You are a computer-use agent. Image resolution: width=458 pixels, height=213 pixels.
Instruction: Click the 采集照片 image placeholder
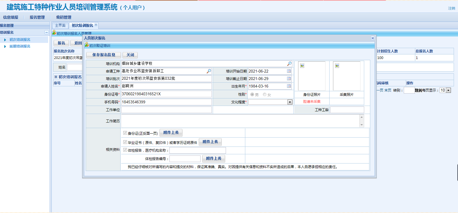[347, 76]
